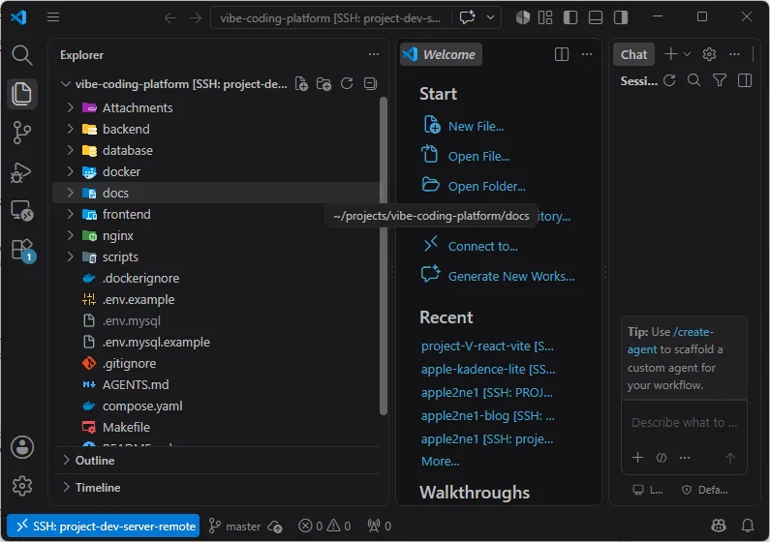Expand the docker folder

point(70,171)
